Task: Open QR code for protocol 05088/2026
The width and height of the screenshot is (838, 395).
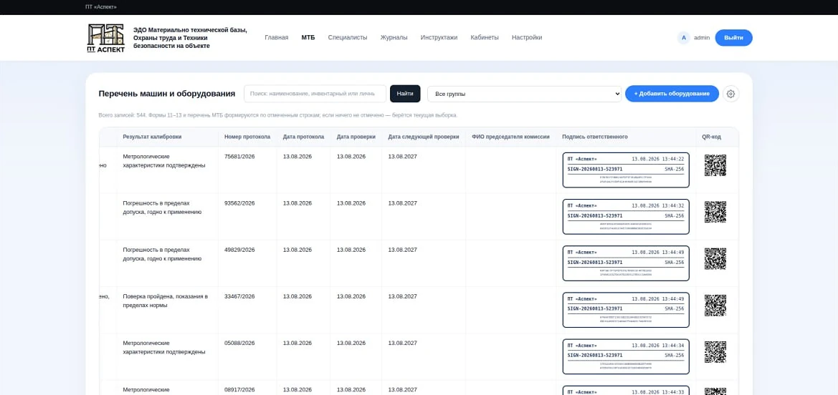Action: [x=715, y=352]
